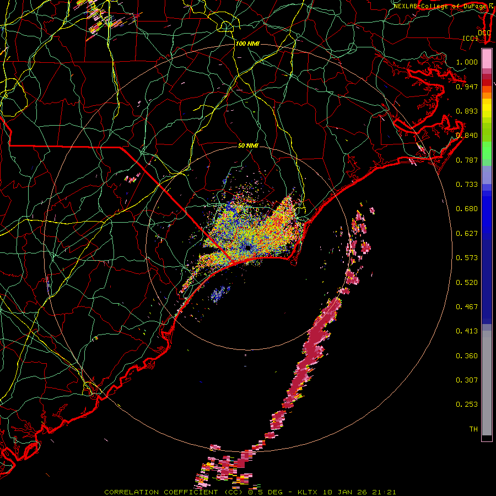Click the 0.787 color scale value

coord(467,160)
